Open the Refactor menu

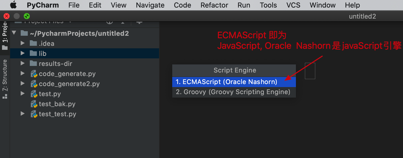click(x=214, y=5)
